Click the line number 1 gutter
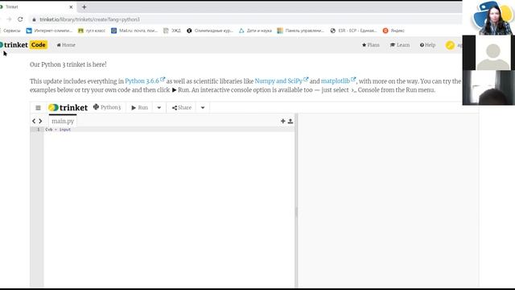Image resolution: width=515 pixels, height=290 pixels. tap(37, 130)
